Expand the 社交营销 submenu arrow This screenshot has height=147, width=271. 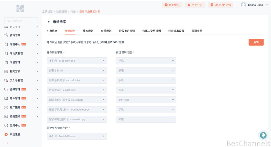point(37,71)
